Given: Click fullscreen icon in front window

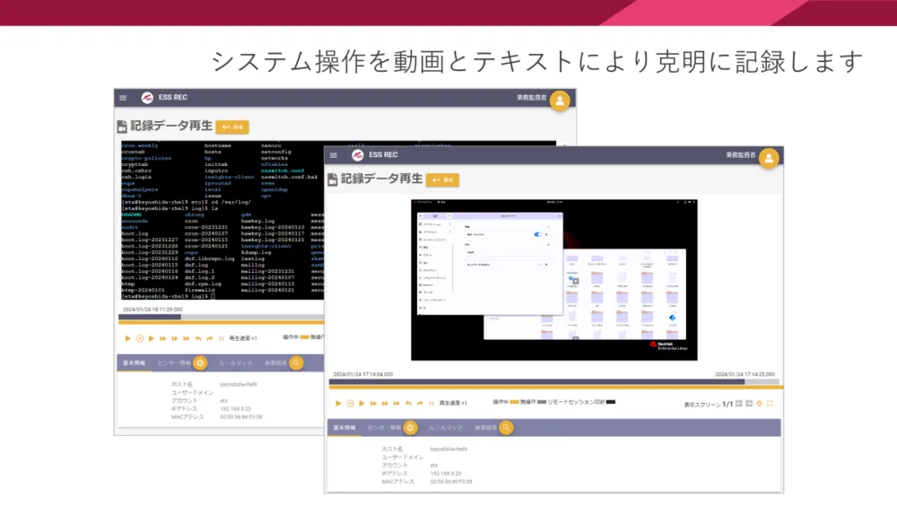Looking at the screenshot, I should (x=770, y=404).
